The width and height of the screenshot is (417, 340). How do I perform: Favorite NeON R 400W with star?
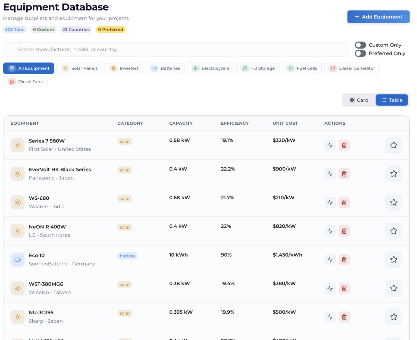pos(394,231)
